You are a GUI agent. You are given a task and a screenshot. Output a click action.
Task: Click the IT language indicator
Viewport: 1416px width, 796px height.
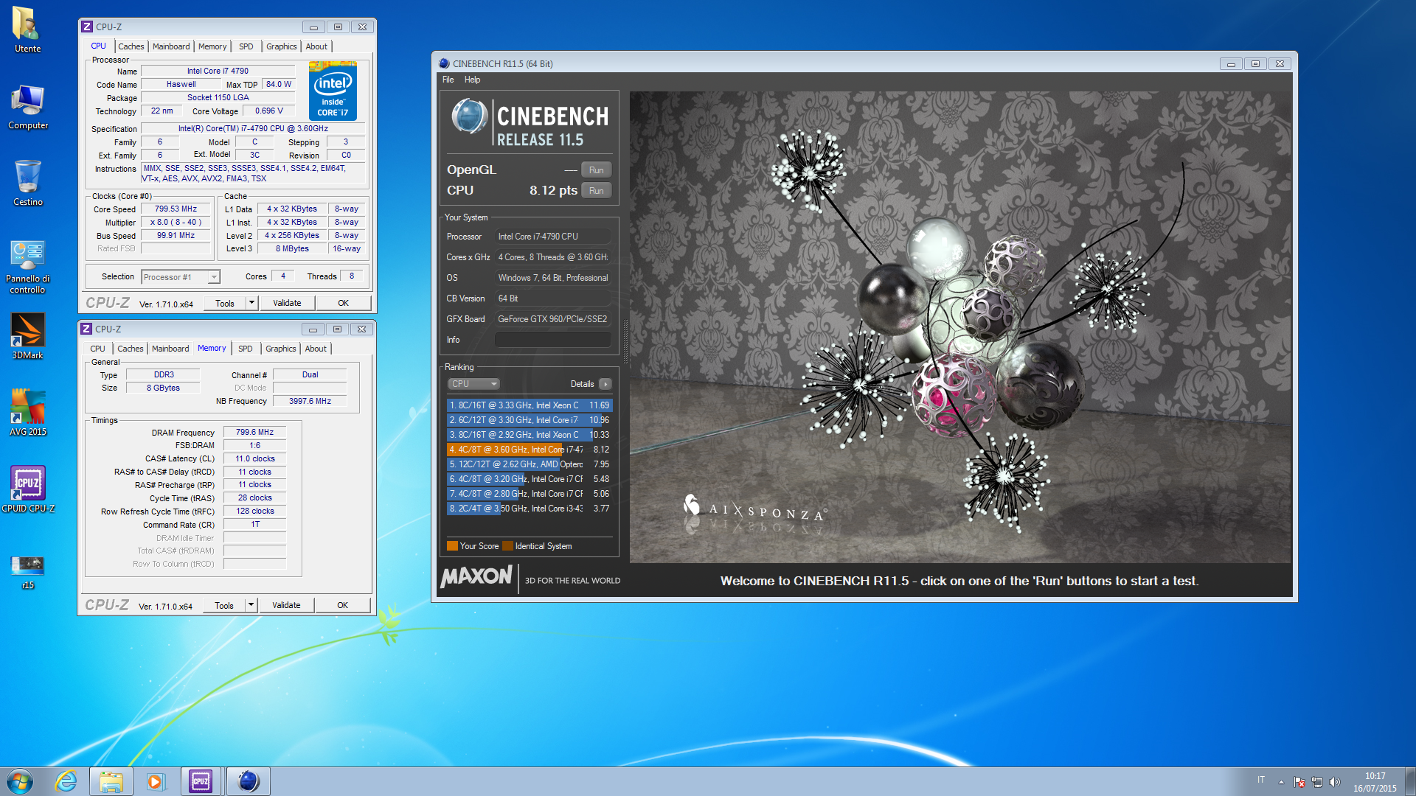pos(1261,780)
